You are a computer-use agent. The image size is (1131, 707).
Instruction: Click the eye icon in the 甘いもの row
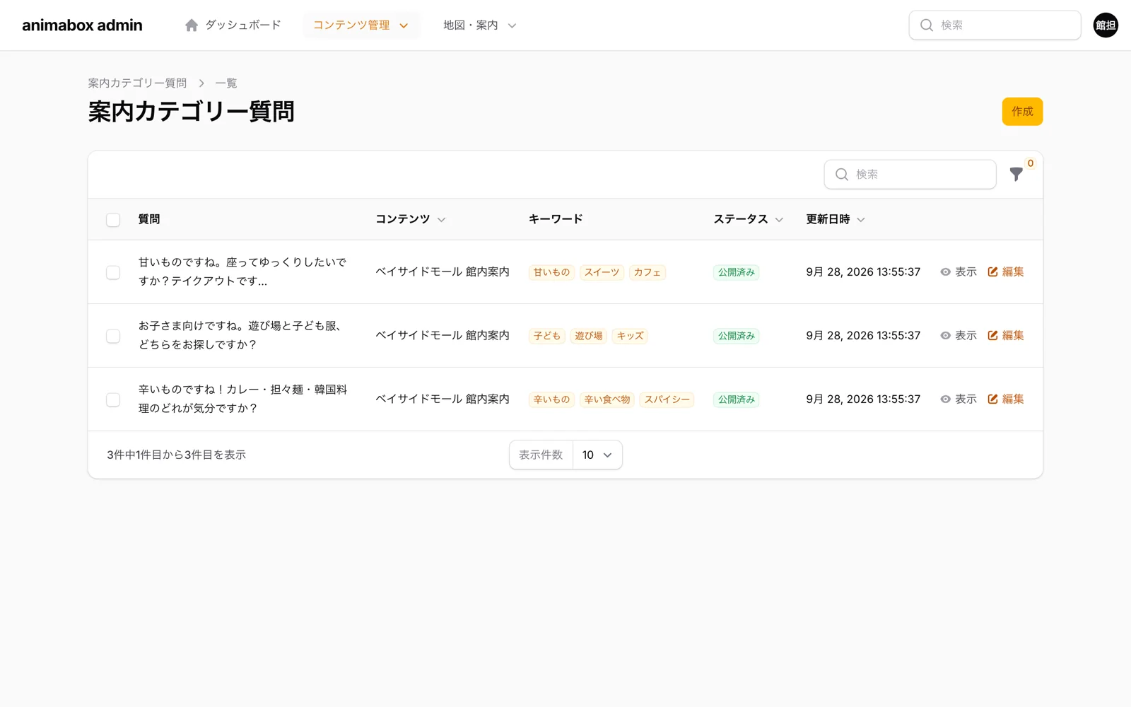pos(945,272)
